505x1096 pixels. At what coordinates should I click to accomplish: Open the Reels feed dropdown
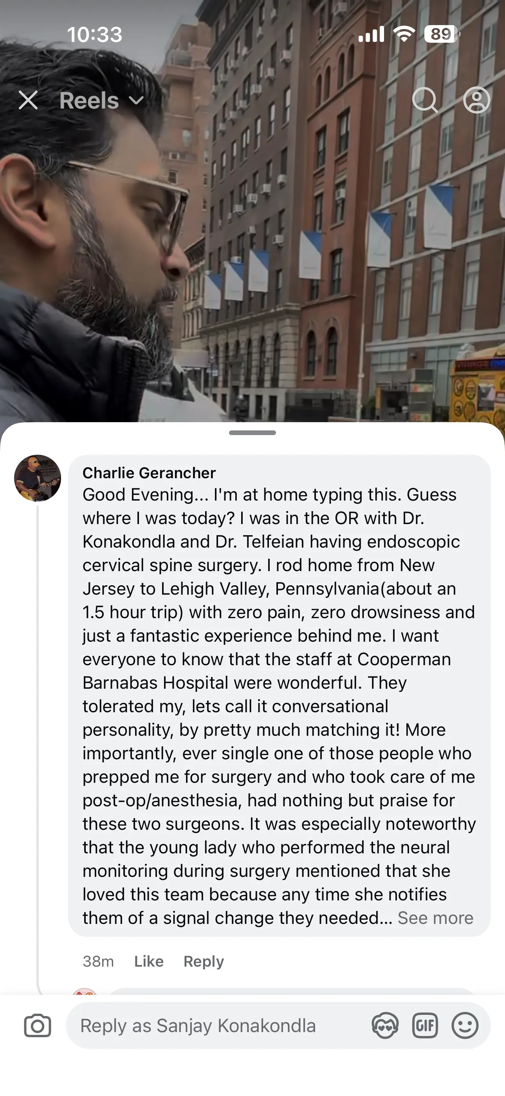[135, 101]
